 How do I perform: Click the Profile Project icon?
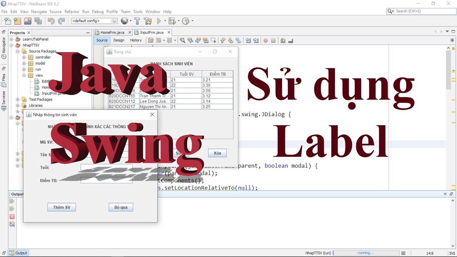coord(185,21)
